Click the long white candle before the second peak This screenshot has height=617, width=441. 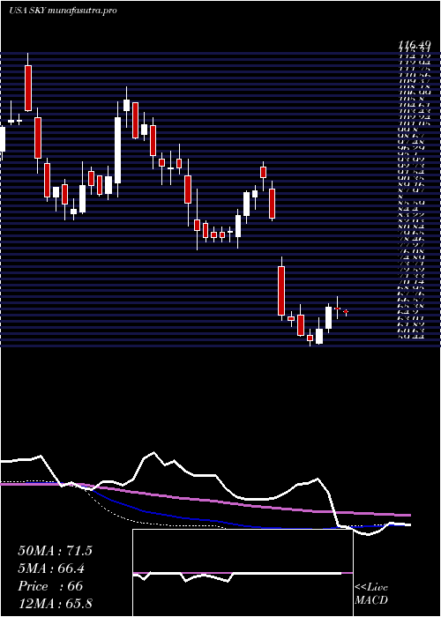click(117, 150)
